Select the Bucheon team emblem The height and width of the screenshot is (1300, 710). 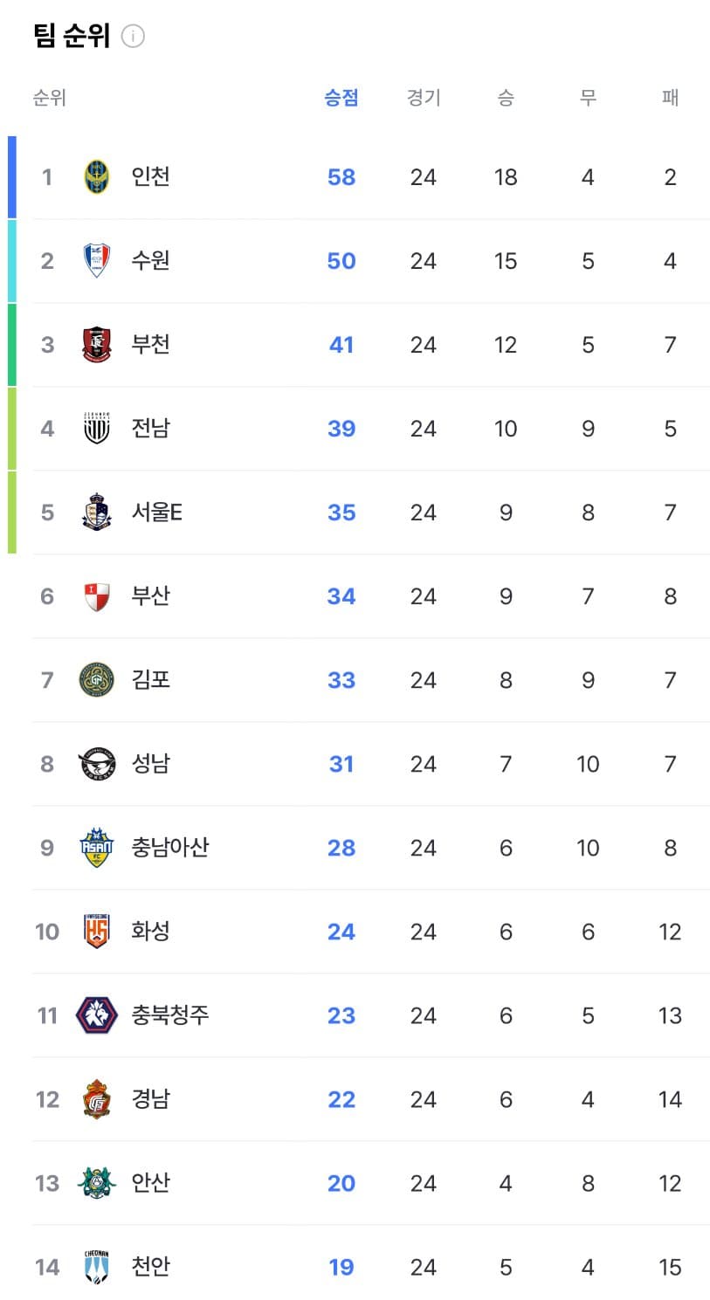coord(97,344)
